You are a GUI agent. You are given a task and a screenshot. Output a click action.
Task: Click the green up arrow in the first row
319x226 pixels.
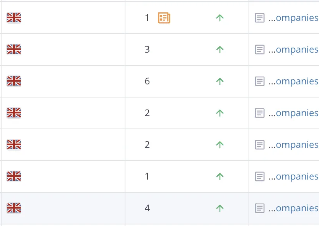click(x=220, y=18)
